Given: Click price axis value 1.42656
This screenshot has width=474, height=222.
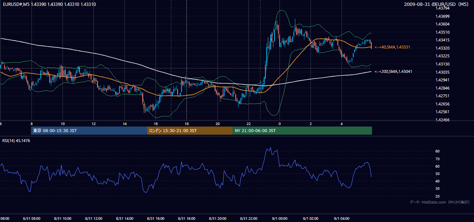Looking at the screenshot, I should pyautogui.click(x=442, y=104).
